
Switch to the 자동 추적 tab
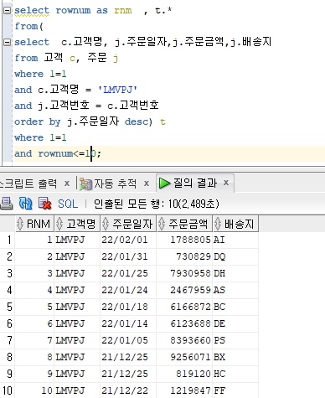pyautogui.click(x=115, y=183)
